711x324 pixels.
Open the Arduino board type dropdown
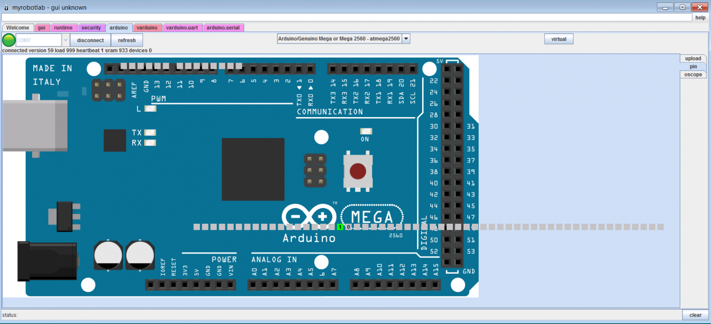[406, 39]
